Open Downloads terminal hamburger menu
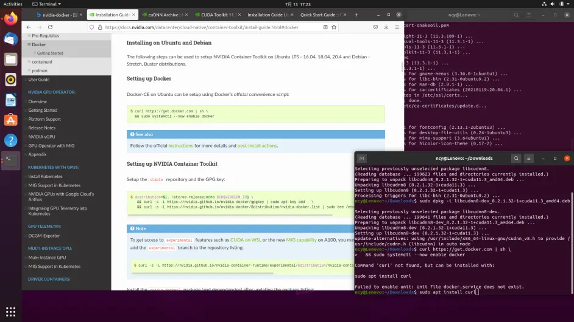Viewport: 574px width, 322px height. pyautogui.click(x=529, y=159)
